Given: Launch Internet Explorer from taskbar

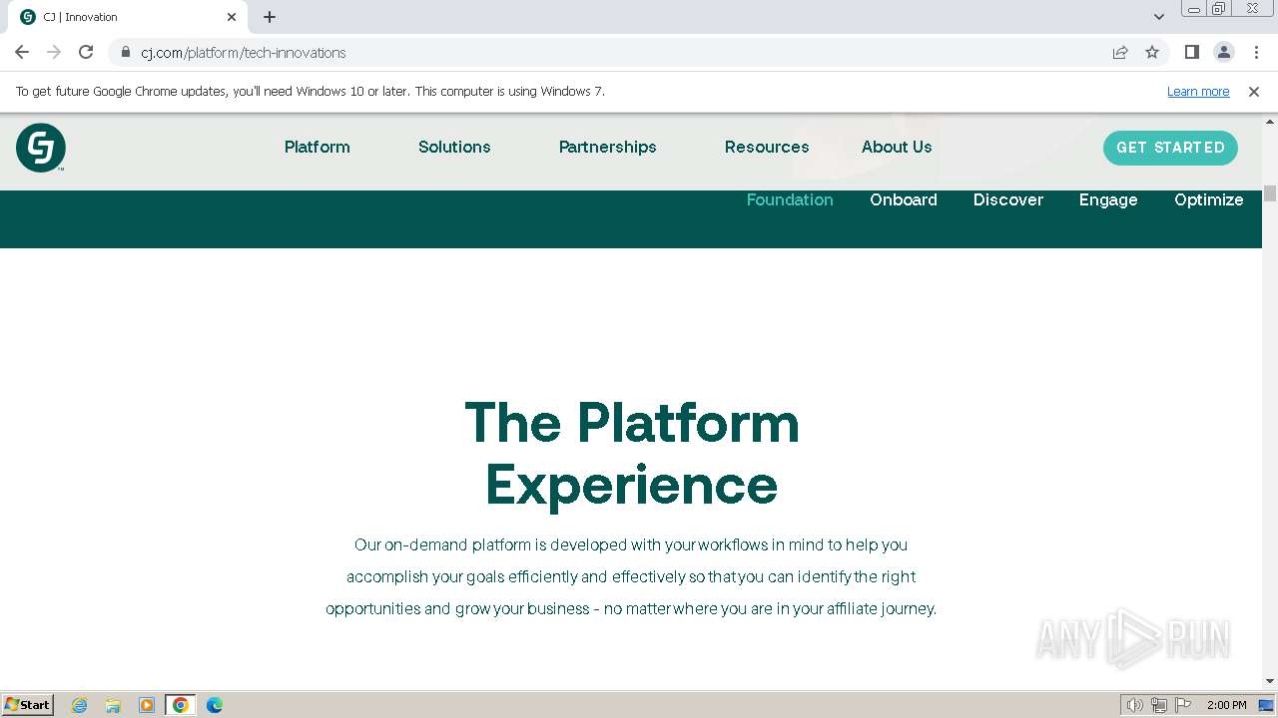Looking at the screenshot, I should [80, 705].
